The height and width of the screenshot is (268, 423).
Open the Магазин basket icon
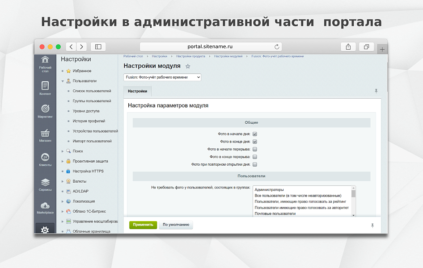click(45, 133)
